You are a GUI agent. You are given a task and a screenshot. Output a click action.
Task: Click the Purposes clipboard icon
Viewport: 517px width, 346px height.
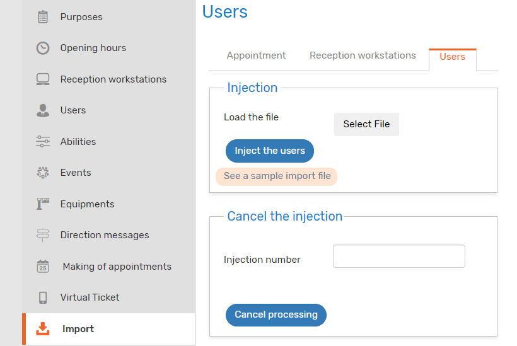coord(42,17)
